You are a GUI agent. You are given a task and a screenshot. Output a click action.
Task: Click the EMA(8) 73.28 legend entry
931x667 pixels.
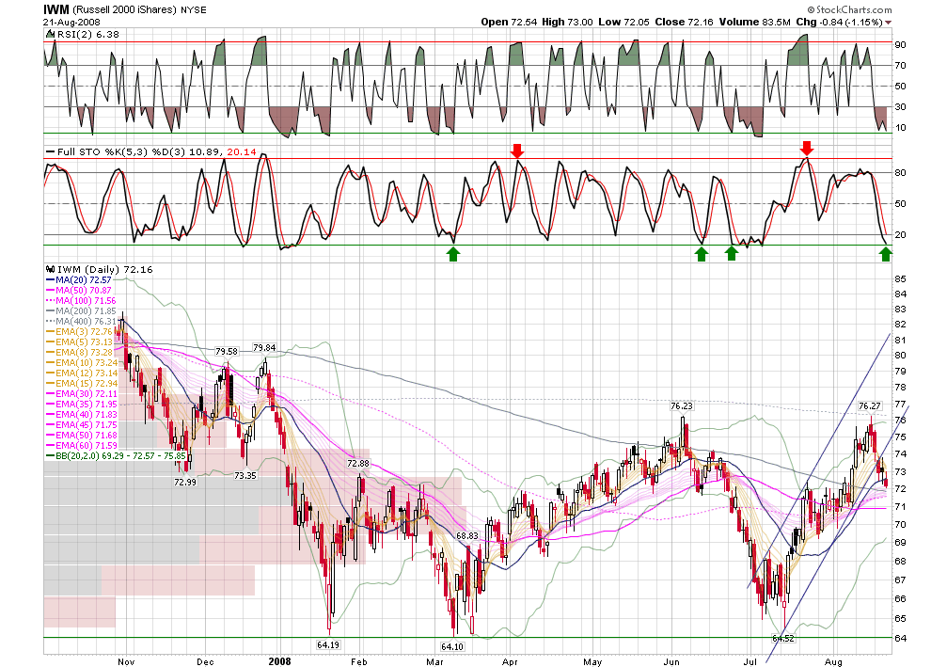coord(80,352)
